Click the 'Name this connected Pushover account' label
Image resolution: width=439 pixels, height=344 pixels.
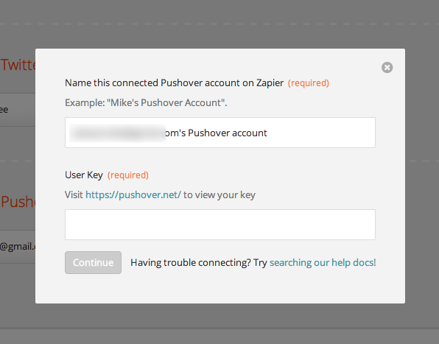[174, 83]
